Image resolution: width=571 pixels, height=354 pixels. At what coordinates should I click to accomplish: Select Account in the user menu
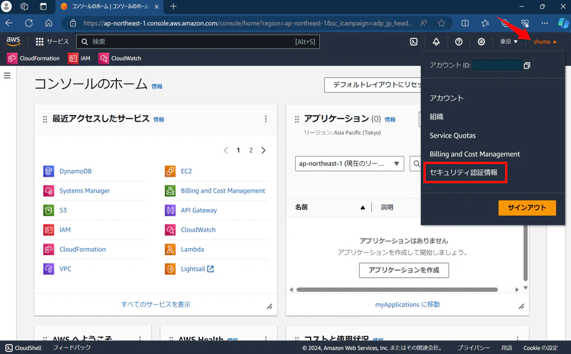446,98
